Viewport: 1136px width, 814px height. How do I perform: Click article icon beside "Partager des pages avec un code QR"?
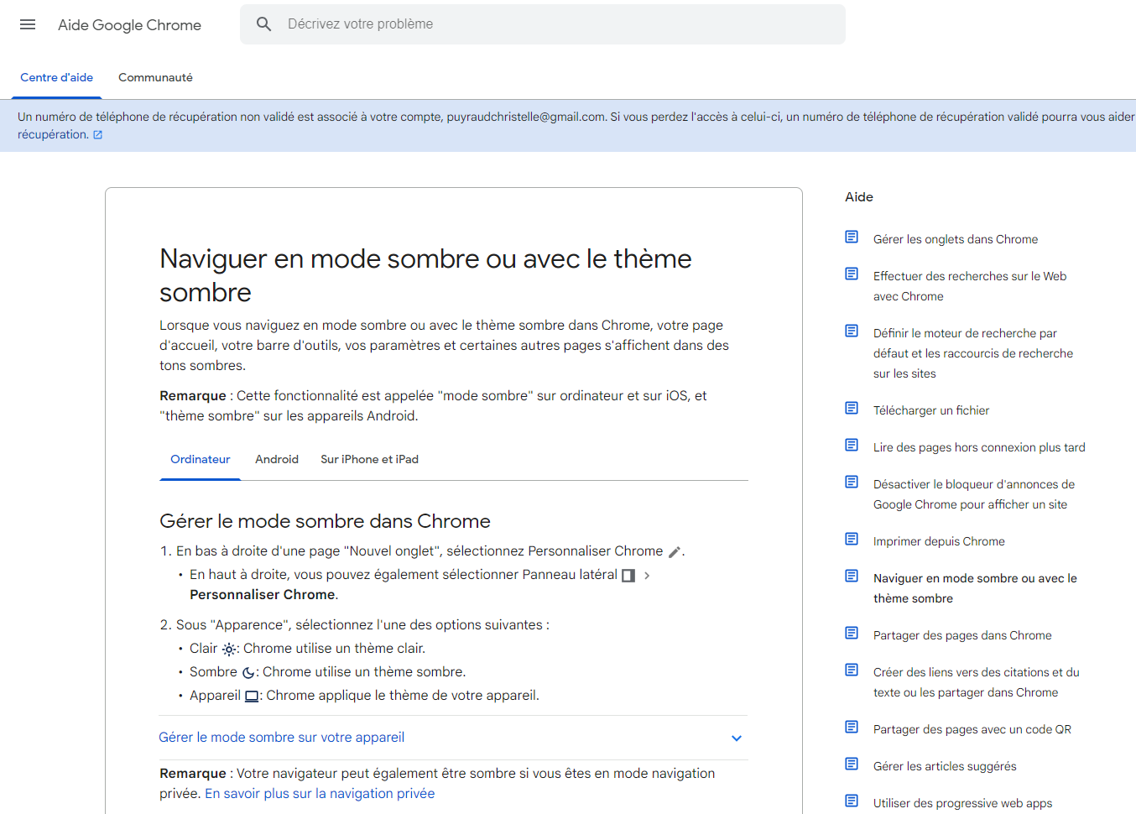tap(852, 728)
